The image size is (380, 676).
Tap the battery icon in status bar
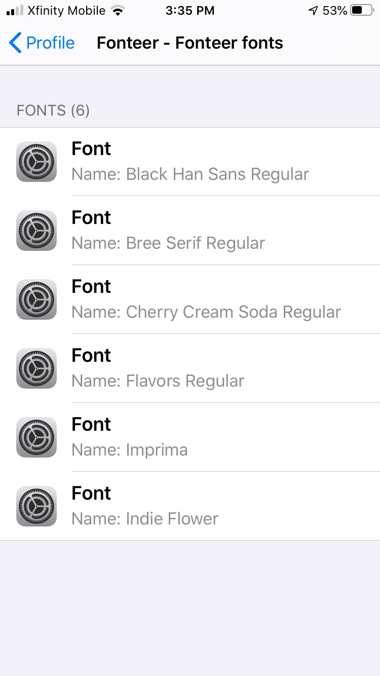click(362, 10)
